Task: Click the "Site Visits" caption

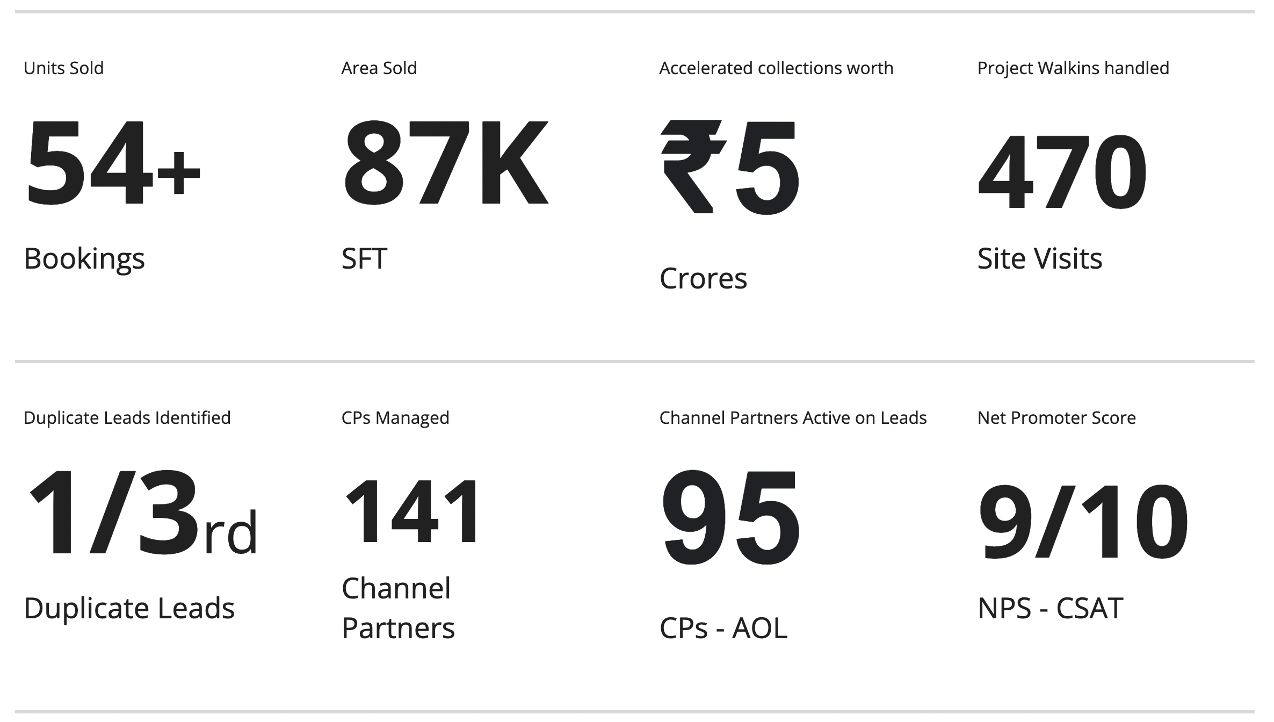Action: [1039, 258]
